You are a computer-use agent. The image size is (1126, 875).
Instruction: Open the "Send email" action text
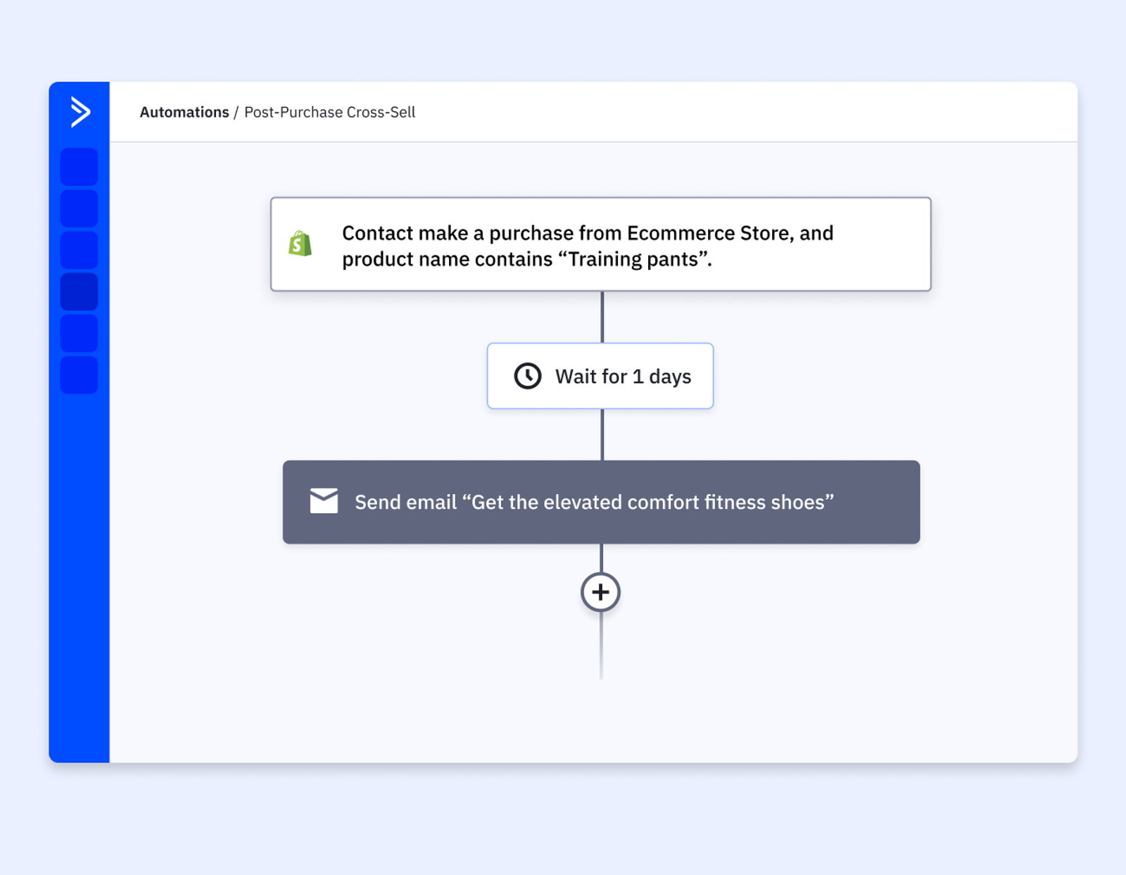pyautogui.click(x=594, y=503)
